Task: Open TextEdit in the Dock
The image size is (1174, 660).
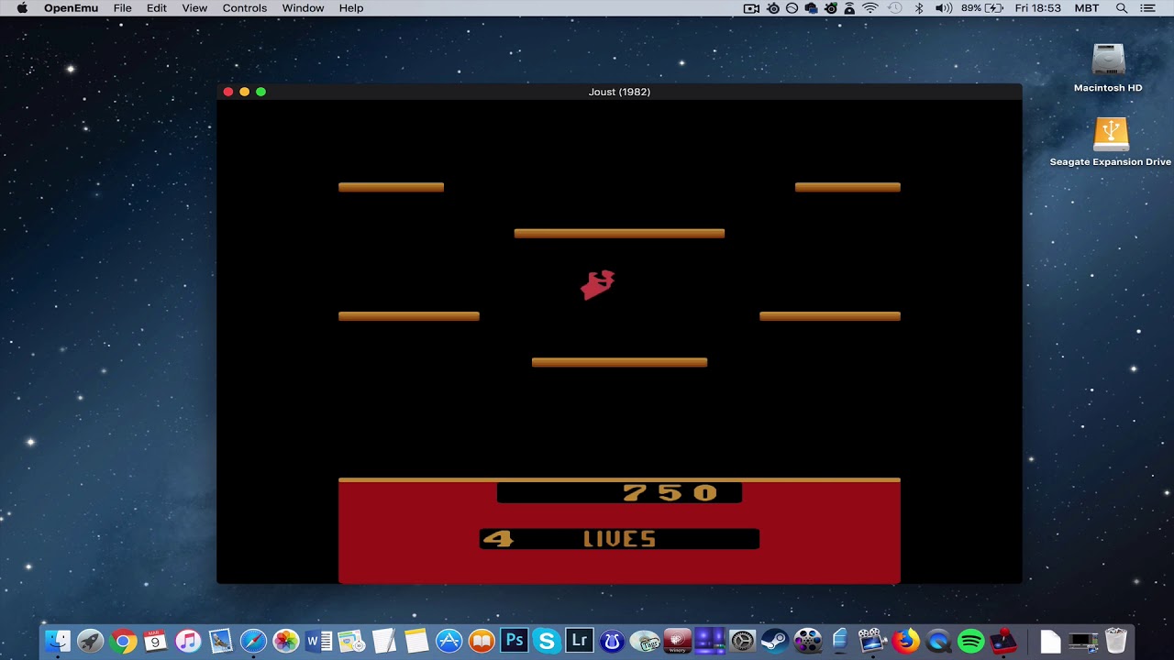Action: (383, 641)
